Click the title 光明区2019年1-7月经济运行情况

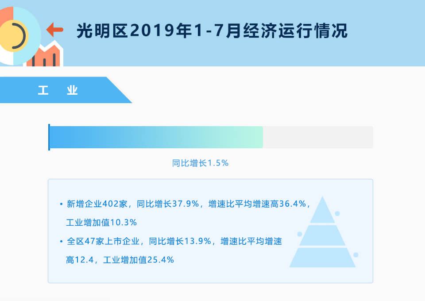click(x=212, y=31)
